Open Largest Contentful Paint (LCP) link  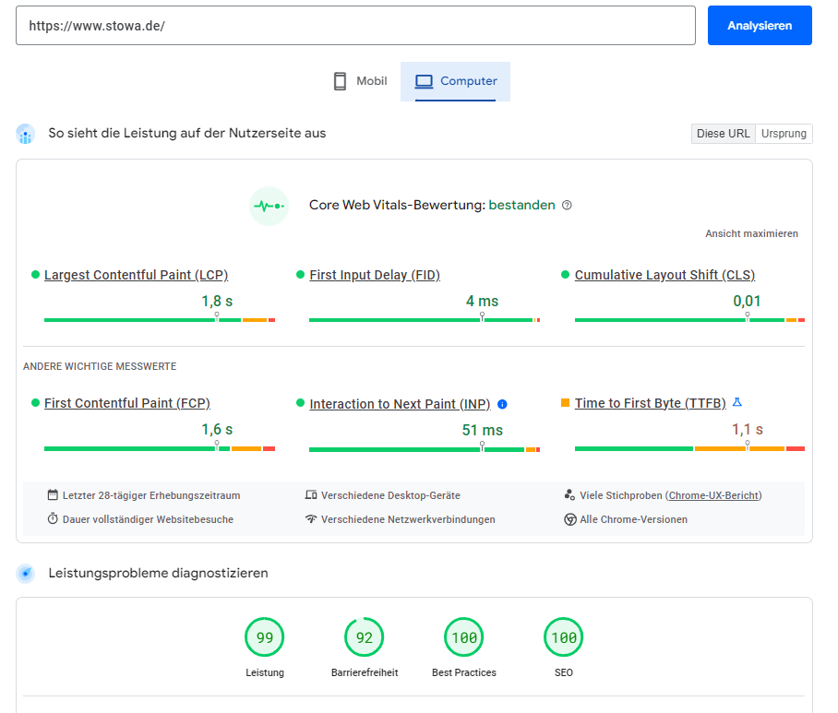point(137,275)
